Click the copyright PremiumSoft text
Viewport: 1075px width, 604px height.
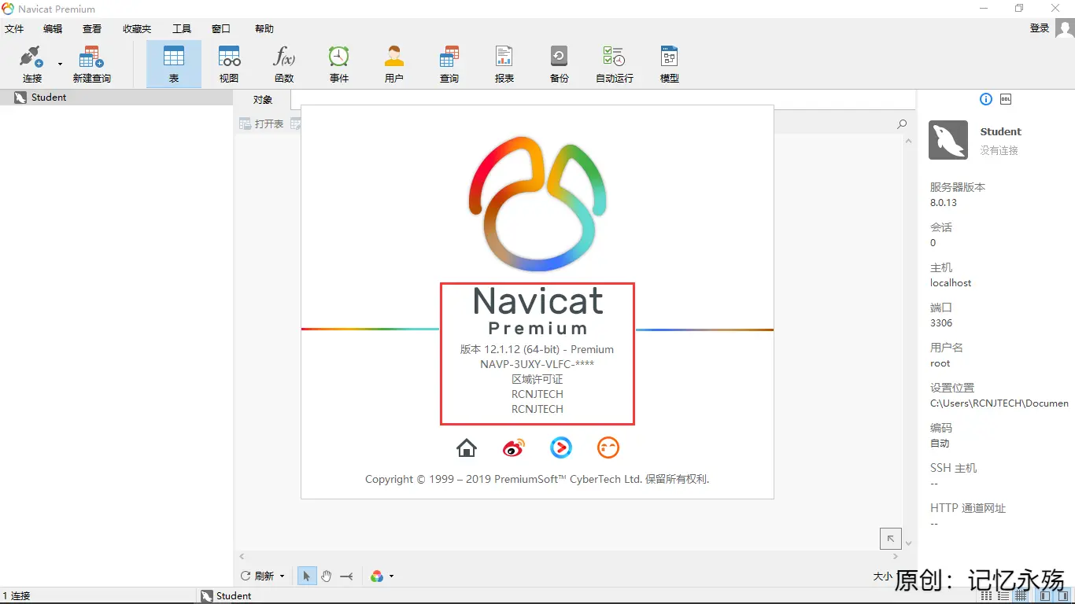537,479
